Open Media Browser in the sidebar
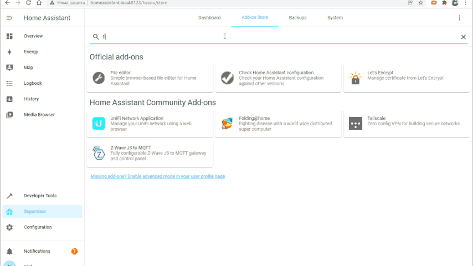 [x=42, y=115]
